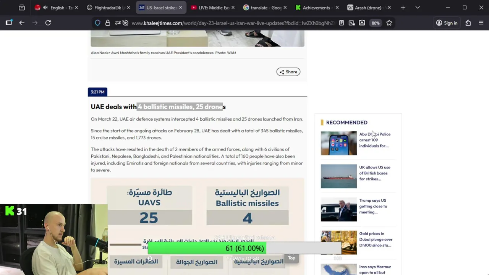This screenshot has height=275, width=489.
Task: Expand the list all tabs chevron
Action: click(x=418, y=8)
